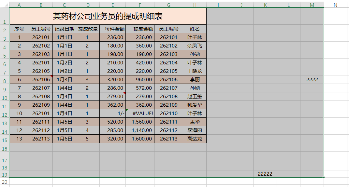Click cell 279.00 in column E
This screenshot has width=349, height=187.
point(113,97)
